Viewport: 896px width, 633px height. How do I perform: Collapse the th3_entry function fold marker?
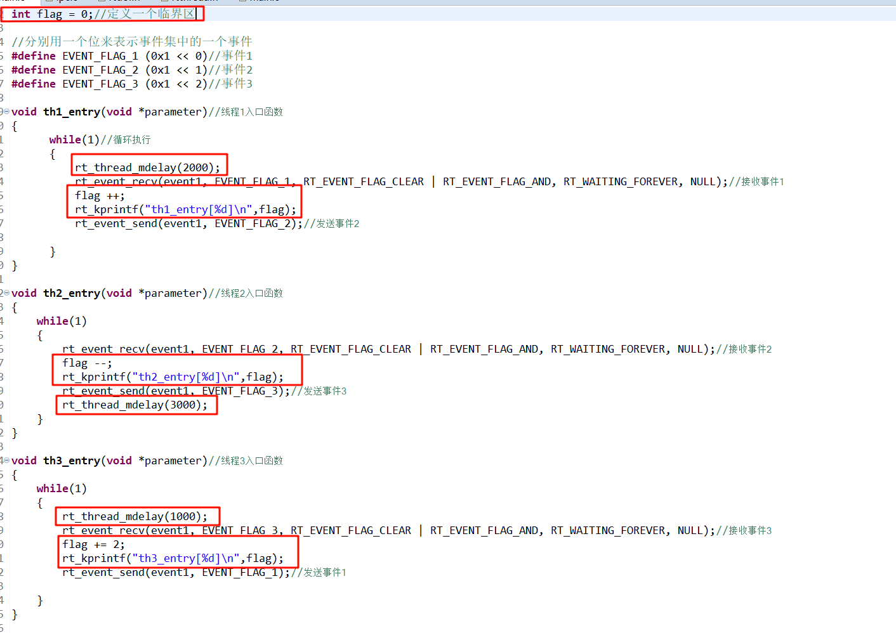pyautogui.click(x=6, y=460)
